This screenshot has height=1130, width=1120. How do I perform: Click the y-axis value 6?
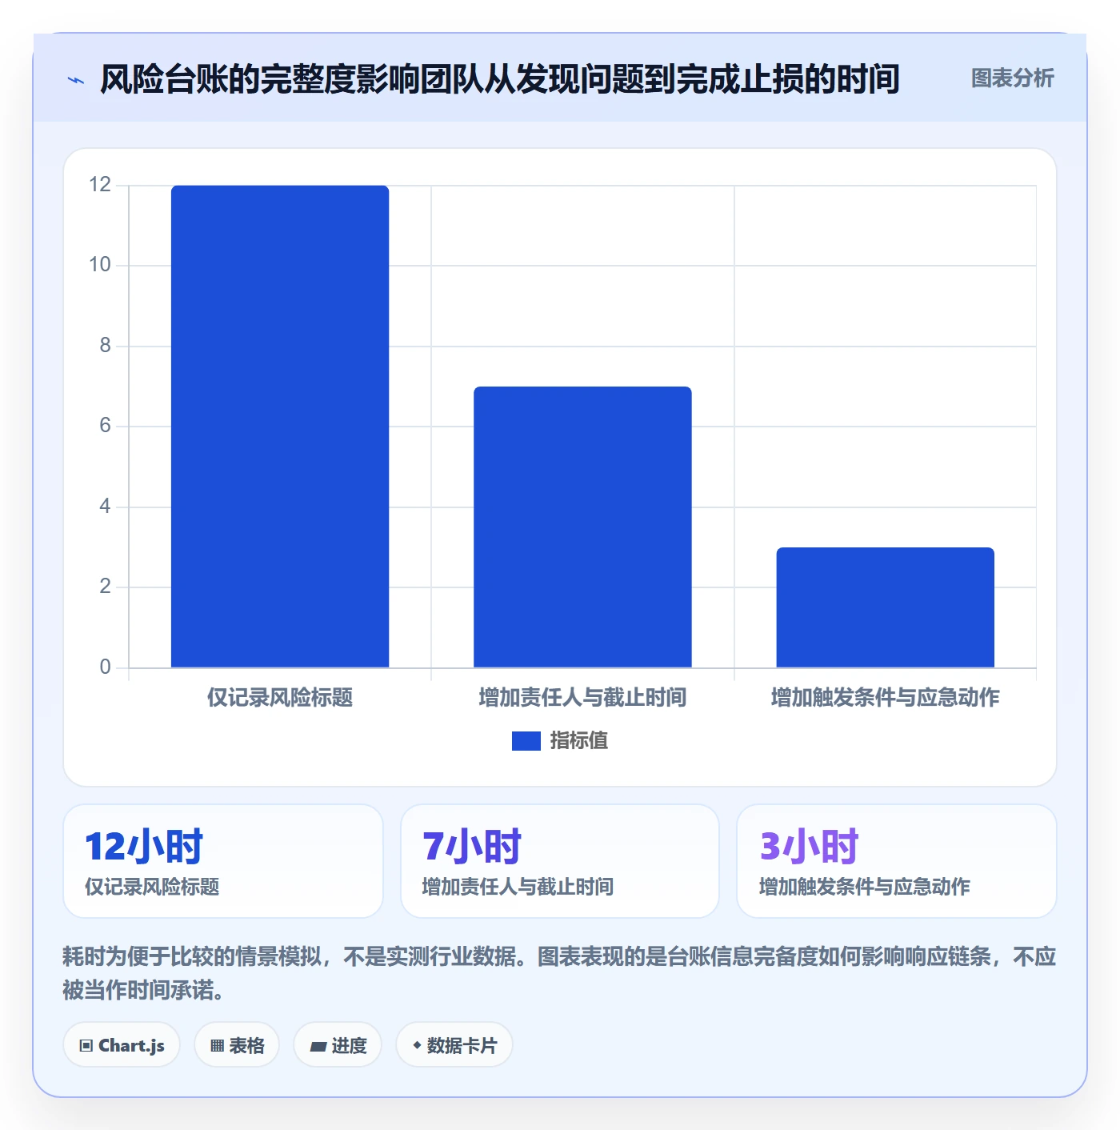[105, 426]
